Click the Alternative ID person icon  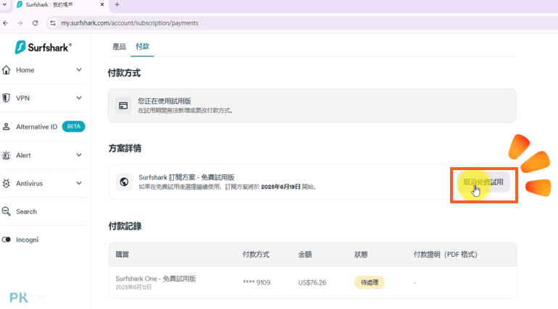tap(6, 127)
